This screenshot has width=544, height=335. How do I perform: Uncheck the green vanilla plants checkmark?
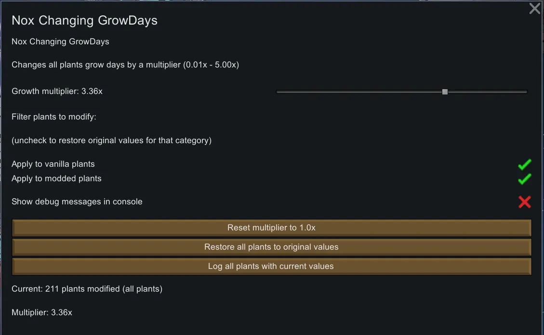(524, 164)
